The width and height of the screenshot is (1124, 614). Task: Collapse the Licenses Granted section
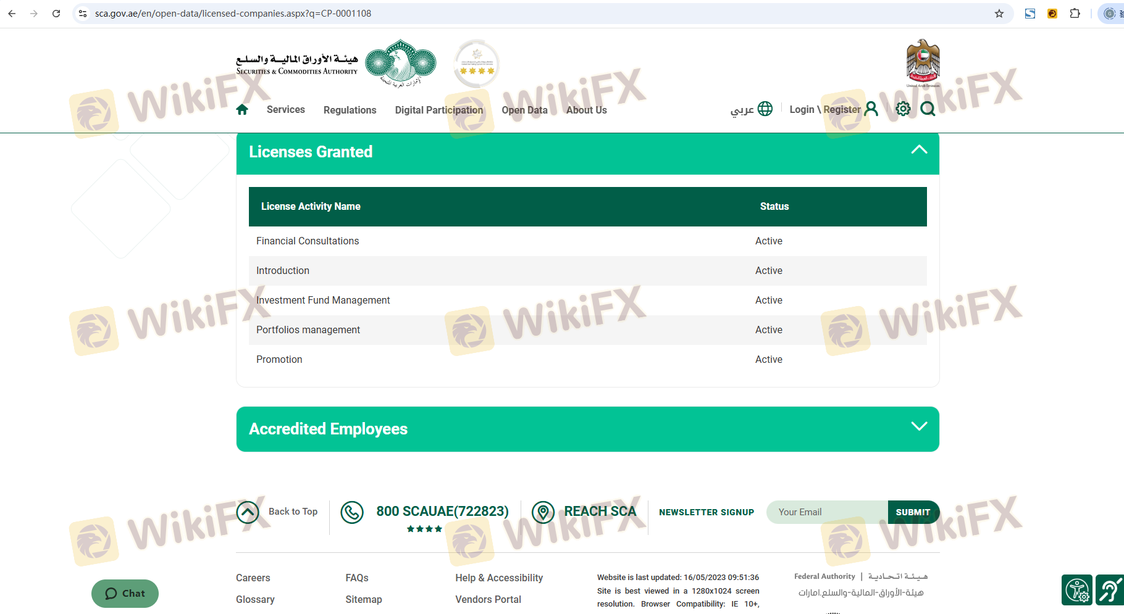click(919, 150)
